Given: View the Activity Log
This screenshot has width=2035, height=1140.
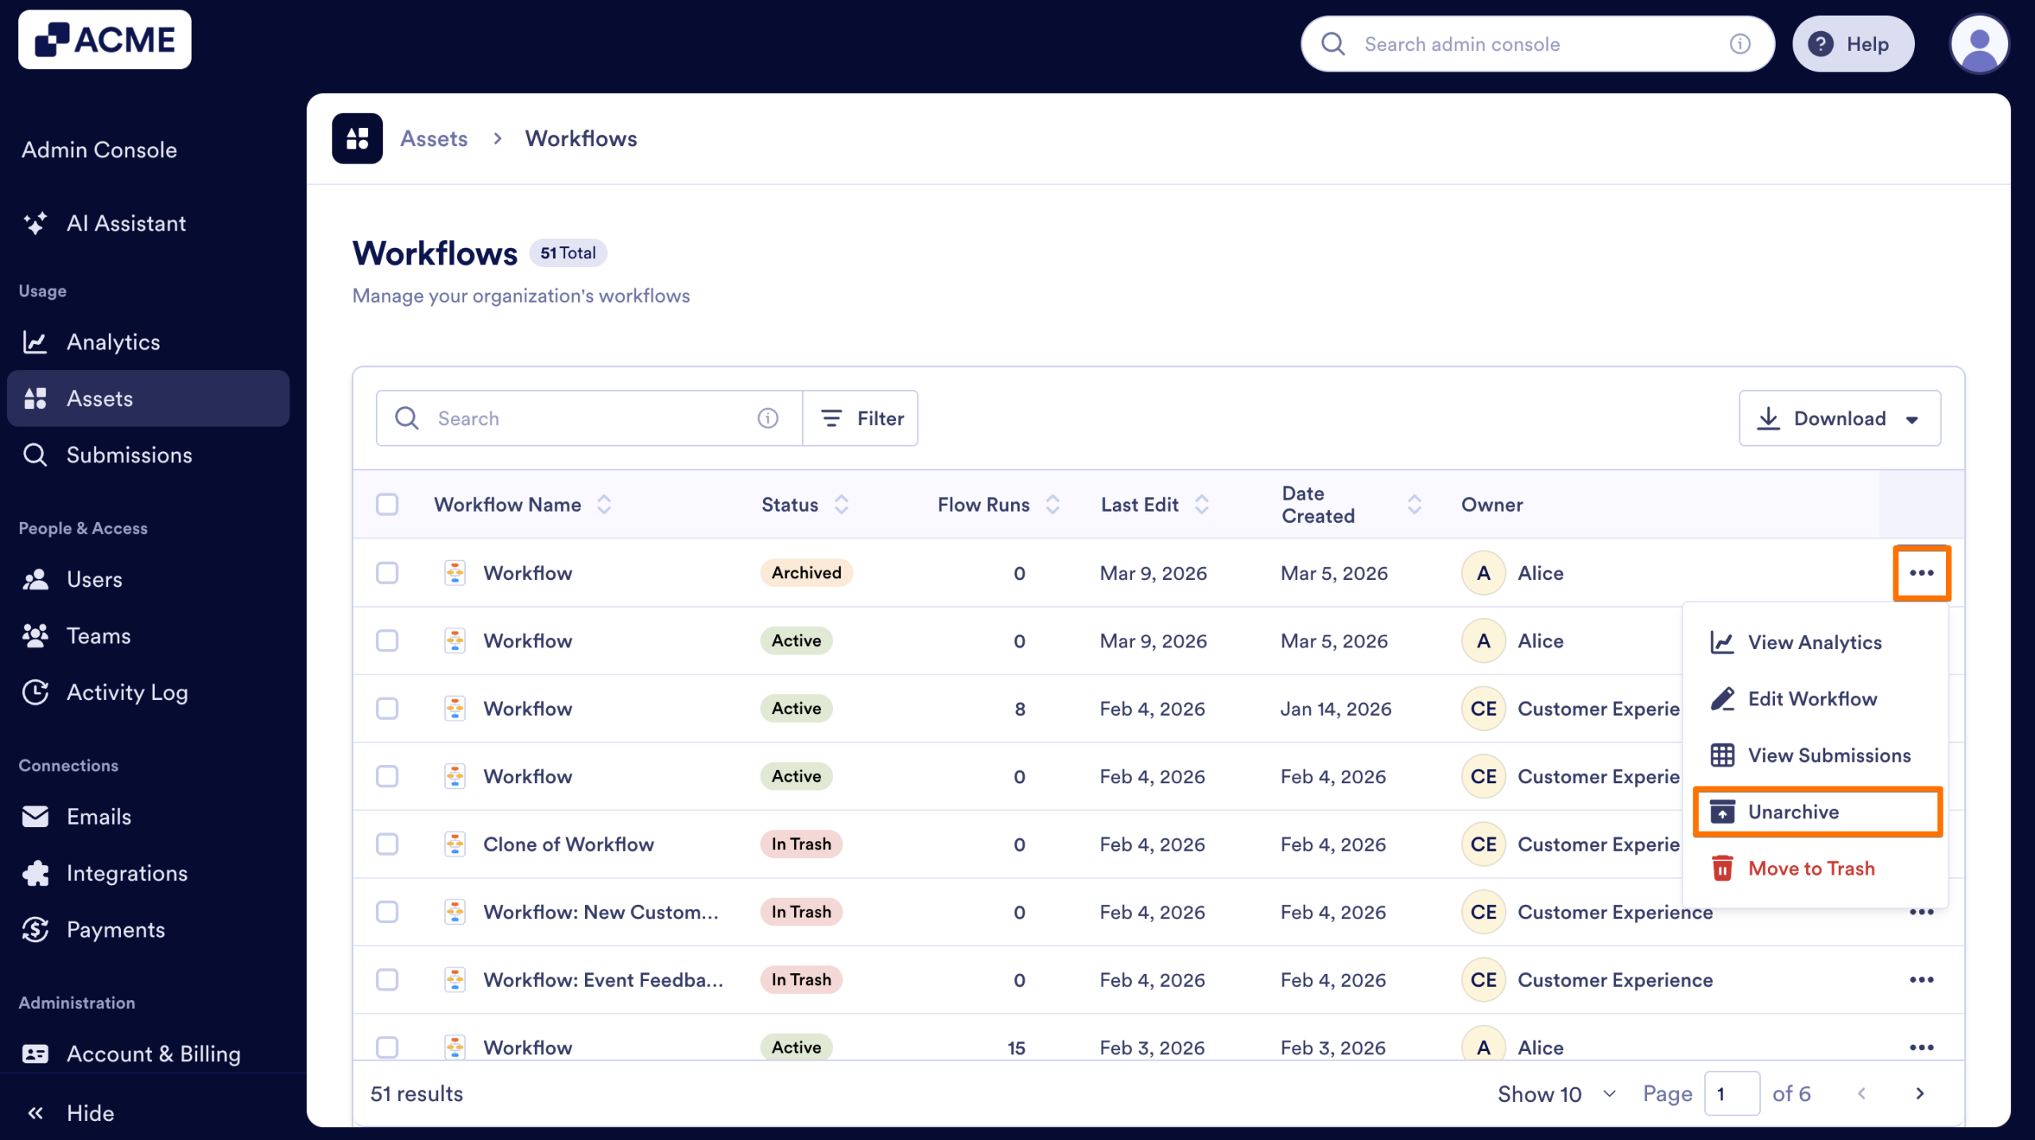Looking at the screenshot, I should point(127,692).
